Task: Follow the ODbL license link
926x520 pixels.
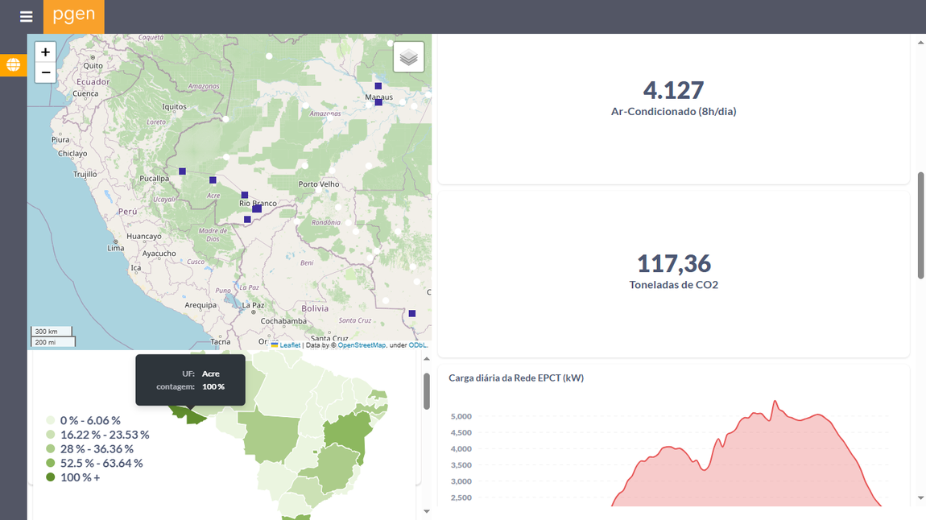Action: 417,345
